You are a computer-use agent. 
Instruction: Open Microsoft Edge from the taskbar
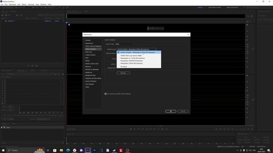click(68, 150)
